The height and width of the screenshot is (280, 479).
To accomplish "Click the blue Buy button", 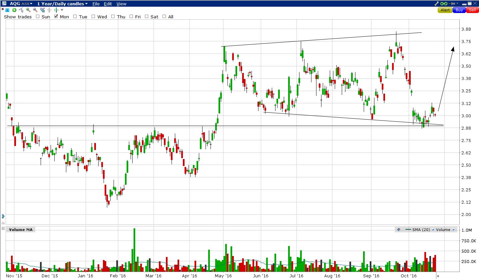I will (x=459, y=10).
